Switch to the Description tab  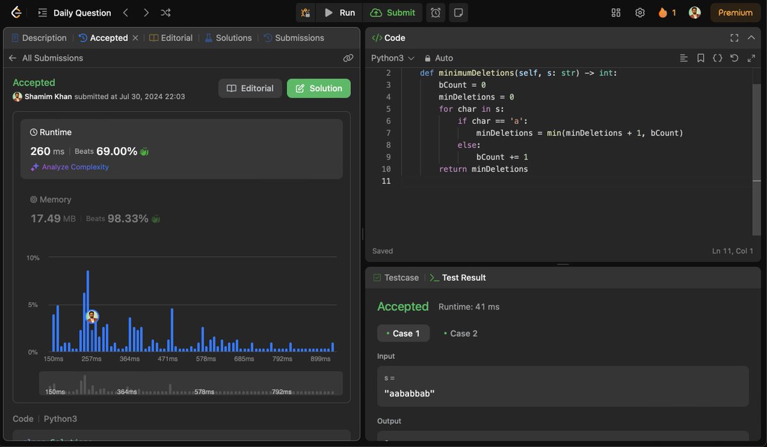(39, 38)
